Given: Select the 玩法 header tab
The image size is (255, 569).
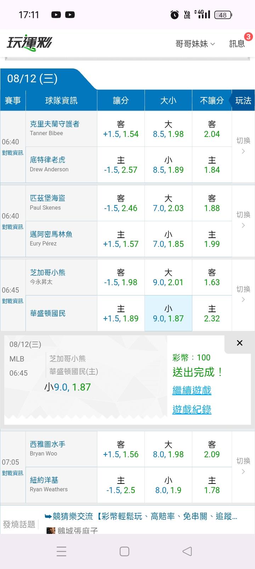Looking at the screenshot, I should pyautogui.click(x=243, y=100).
